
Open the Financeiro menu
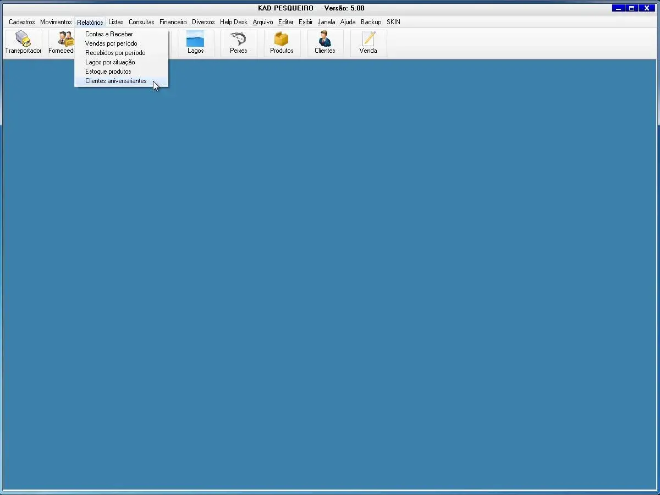tap(173, 22)
